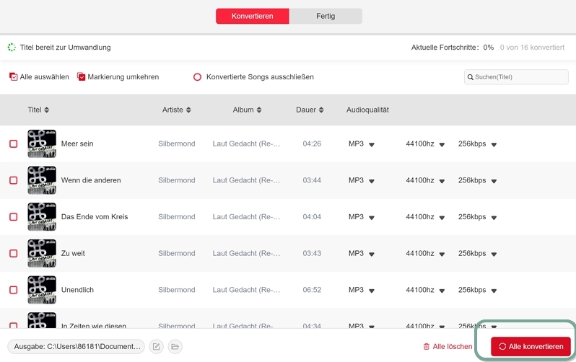Switch to the Konvertieren tab

coord(253,16)
